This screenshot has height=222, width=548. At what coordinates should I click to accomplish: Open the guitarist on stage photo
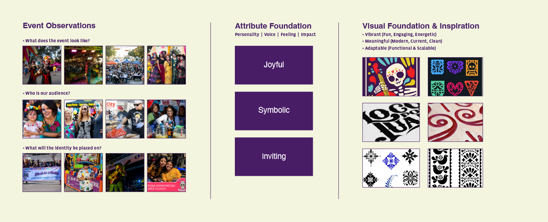(x=125, y=172)
